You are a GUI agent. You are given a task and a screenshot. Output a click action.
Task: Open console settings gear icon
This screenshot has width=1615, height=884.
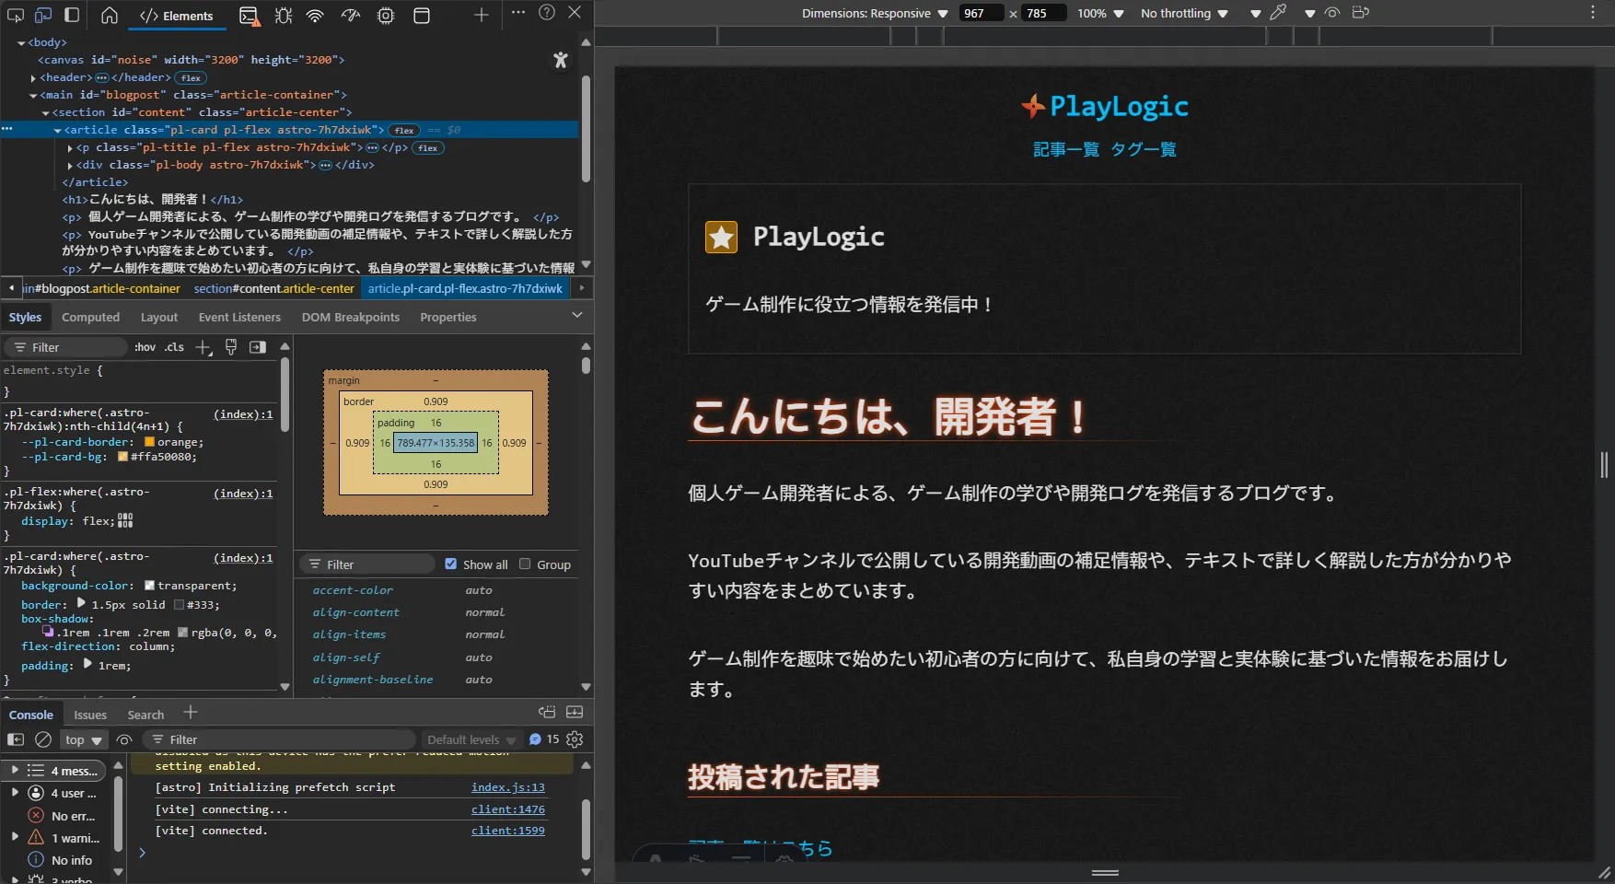click(x=575, y=739)
